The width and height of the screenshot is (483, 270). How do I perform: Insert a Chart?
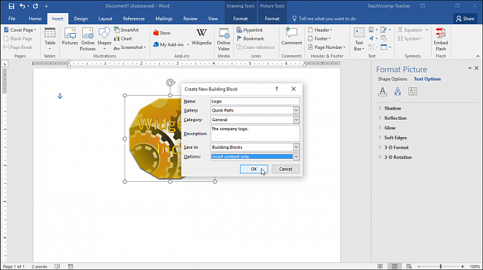click(123, 39)
